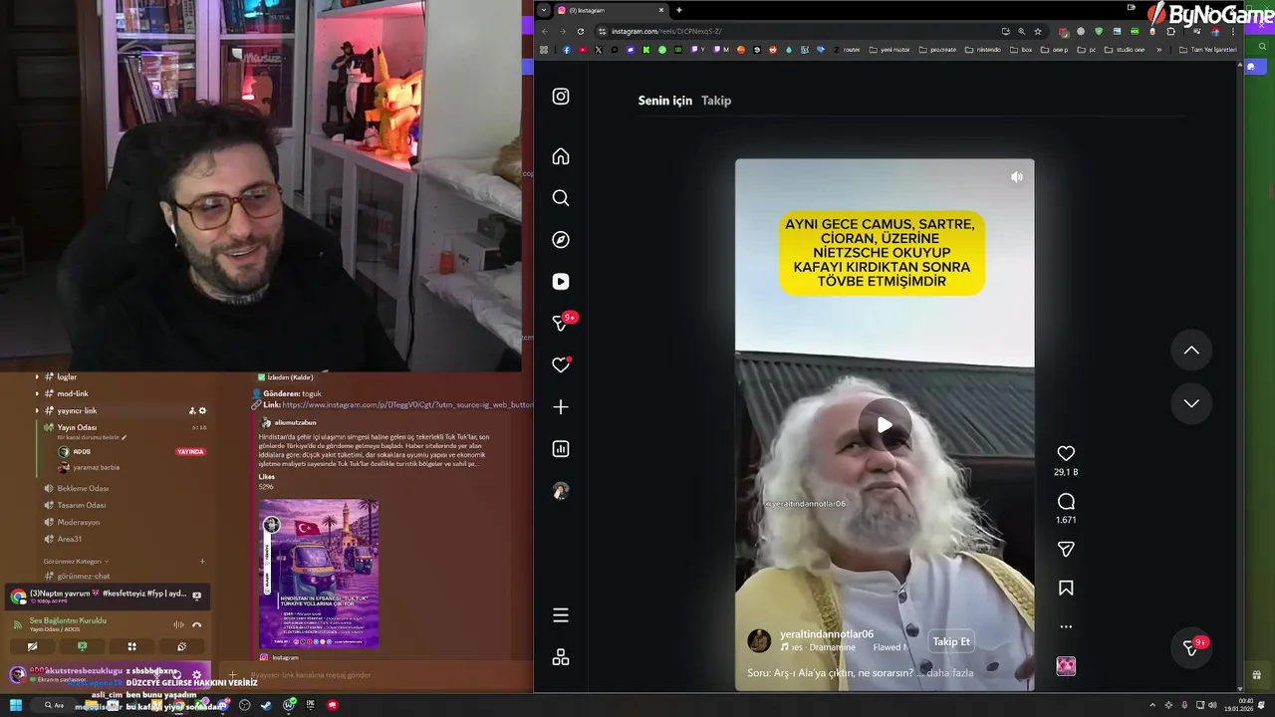The width and height of the screenshot is (1275, 717).
Task: Click the 'Takip Et' follow button
Action: [951, 642]
